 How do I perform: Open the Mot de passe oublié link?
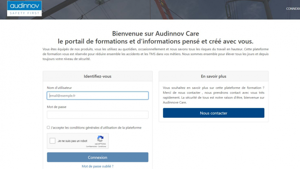tap(97, 166)
